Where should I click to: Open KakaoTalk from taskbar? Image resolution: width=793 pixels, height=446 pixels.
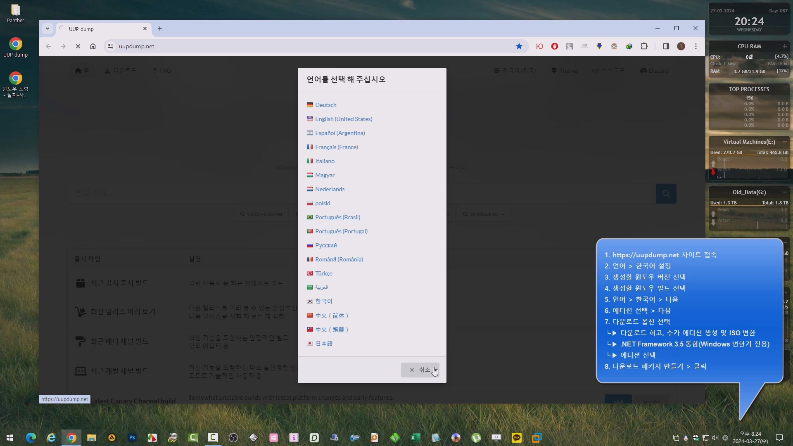pyautogui.click(x=517, y=438)
